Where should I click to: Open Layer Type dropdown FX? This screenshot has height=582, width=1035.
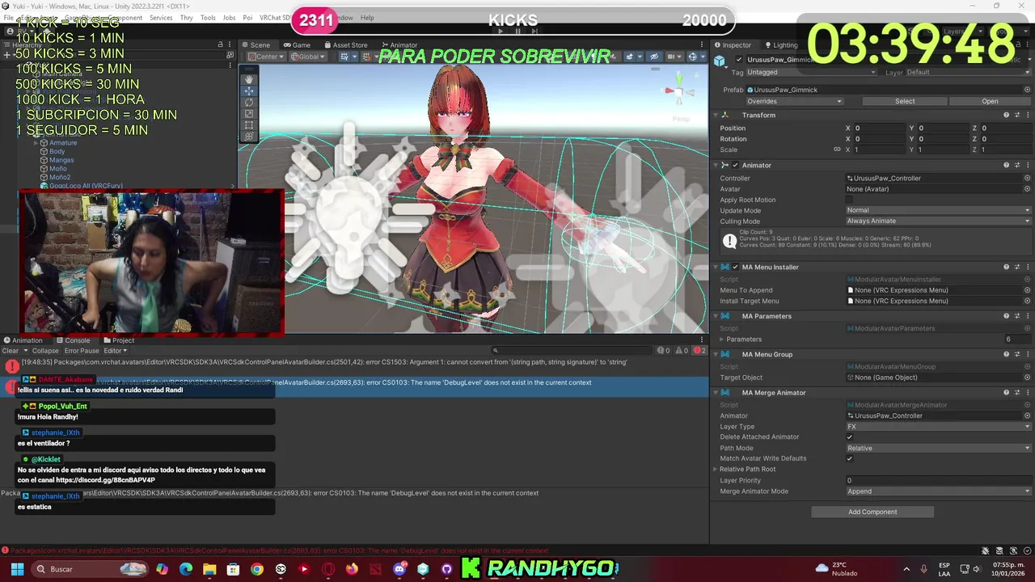click(x=938, y=427)
